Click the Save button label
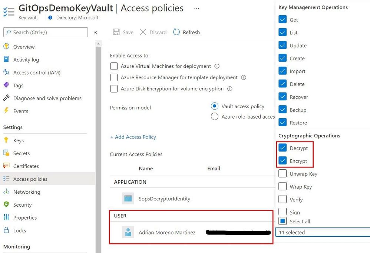 pyautogui.click(x=128, y=32)
